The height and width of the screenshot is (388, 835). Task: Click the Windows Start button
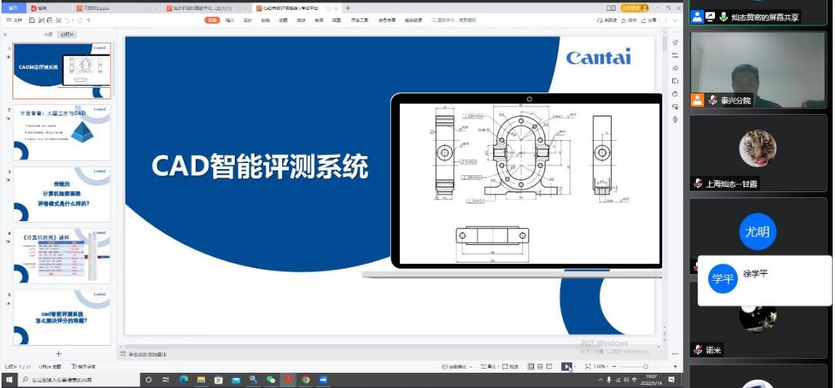(10, 380)
